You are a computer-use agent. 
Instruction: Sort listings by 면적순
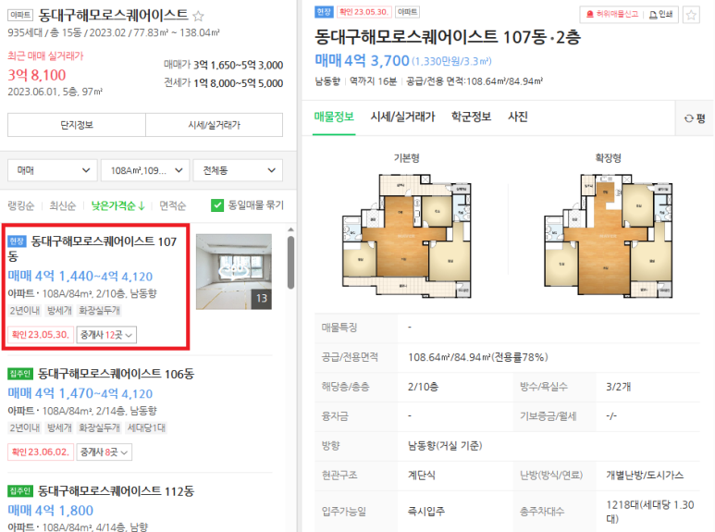click(x=172, y=205)
